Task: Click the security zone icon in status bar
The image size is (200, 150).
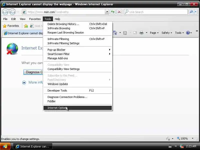Action: click(x=168, y=138)
